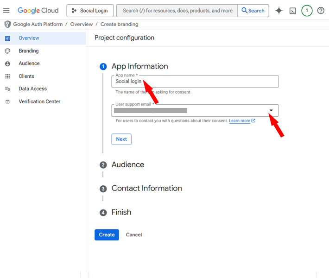Open the Social Login project picker

point(90,11)
